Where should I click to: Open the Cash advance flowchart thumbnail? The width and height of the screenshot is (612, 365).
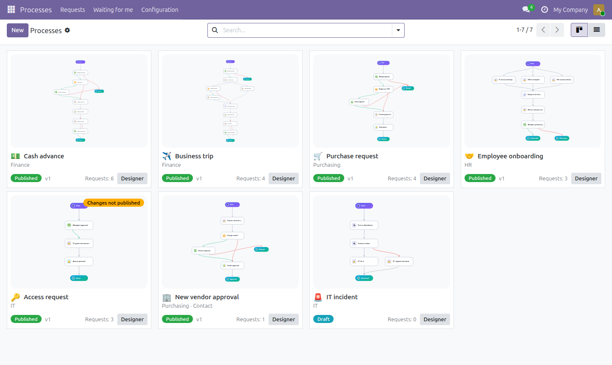point(79,101)
